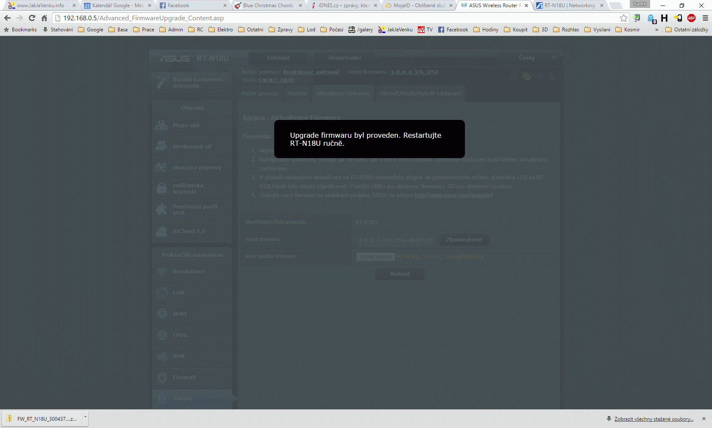The image size is (712, 428).
Task: Open the browser home page icon
Action: coord(44,18)
